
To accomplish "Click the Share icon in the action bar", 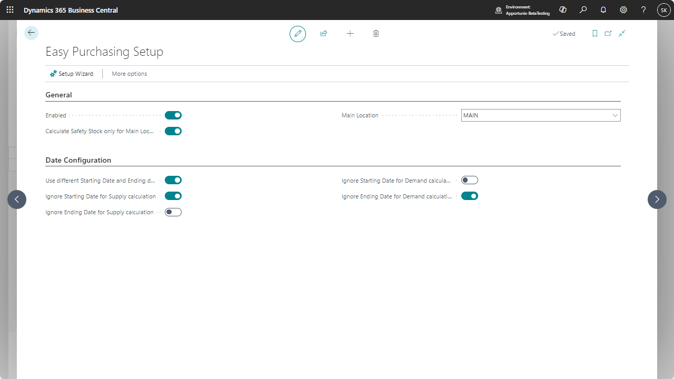I will (x=323, y=33).
